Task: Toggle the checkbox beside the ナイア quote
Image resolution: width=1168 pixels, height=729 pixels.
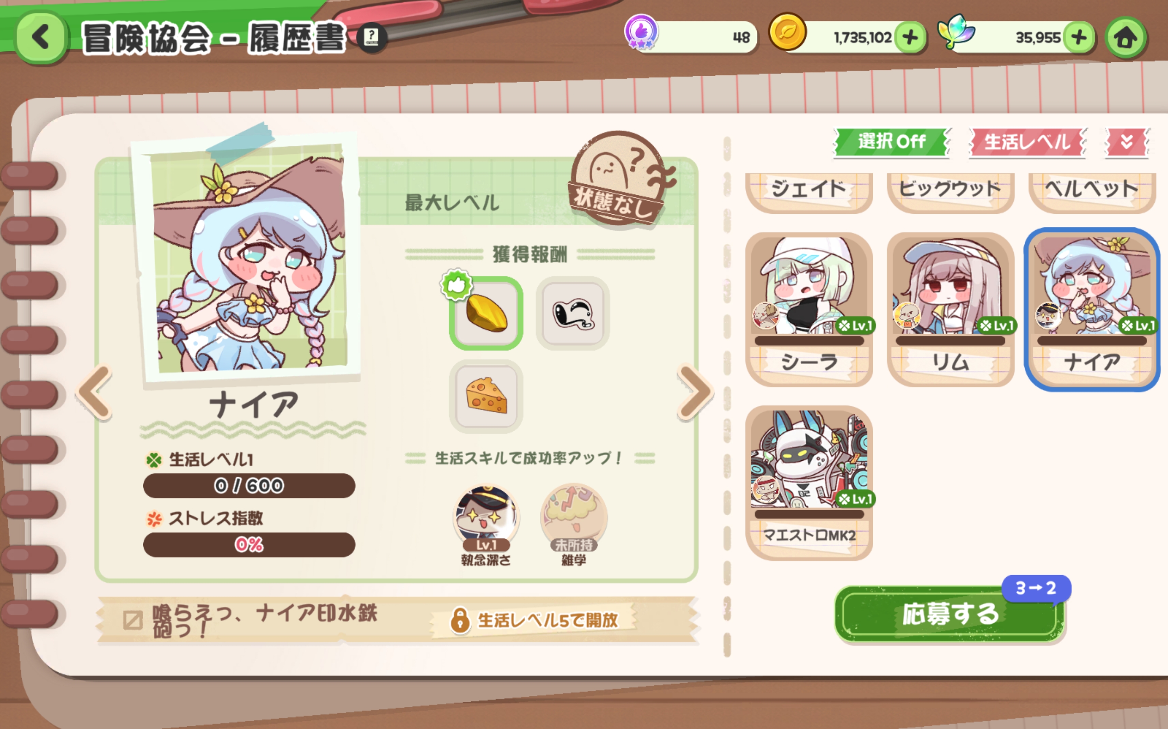Action: pyautogui.click(x=133, y=620)
